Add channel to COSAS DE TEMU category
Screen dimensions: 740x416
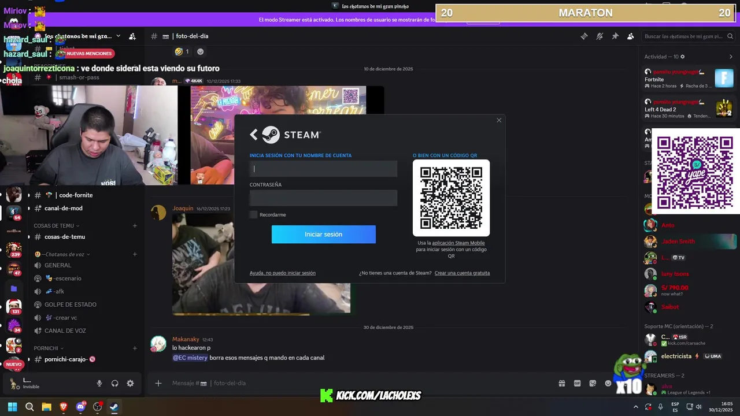[x=135, y=226]
